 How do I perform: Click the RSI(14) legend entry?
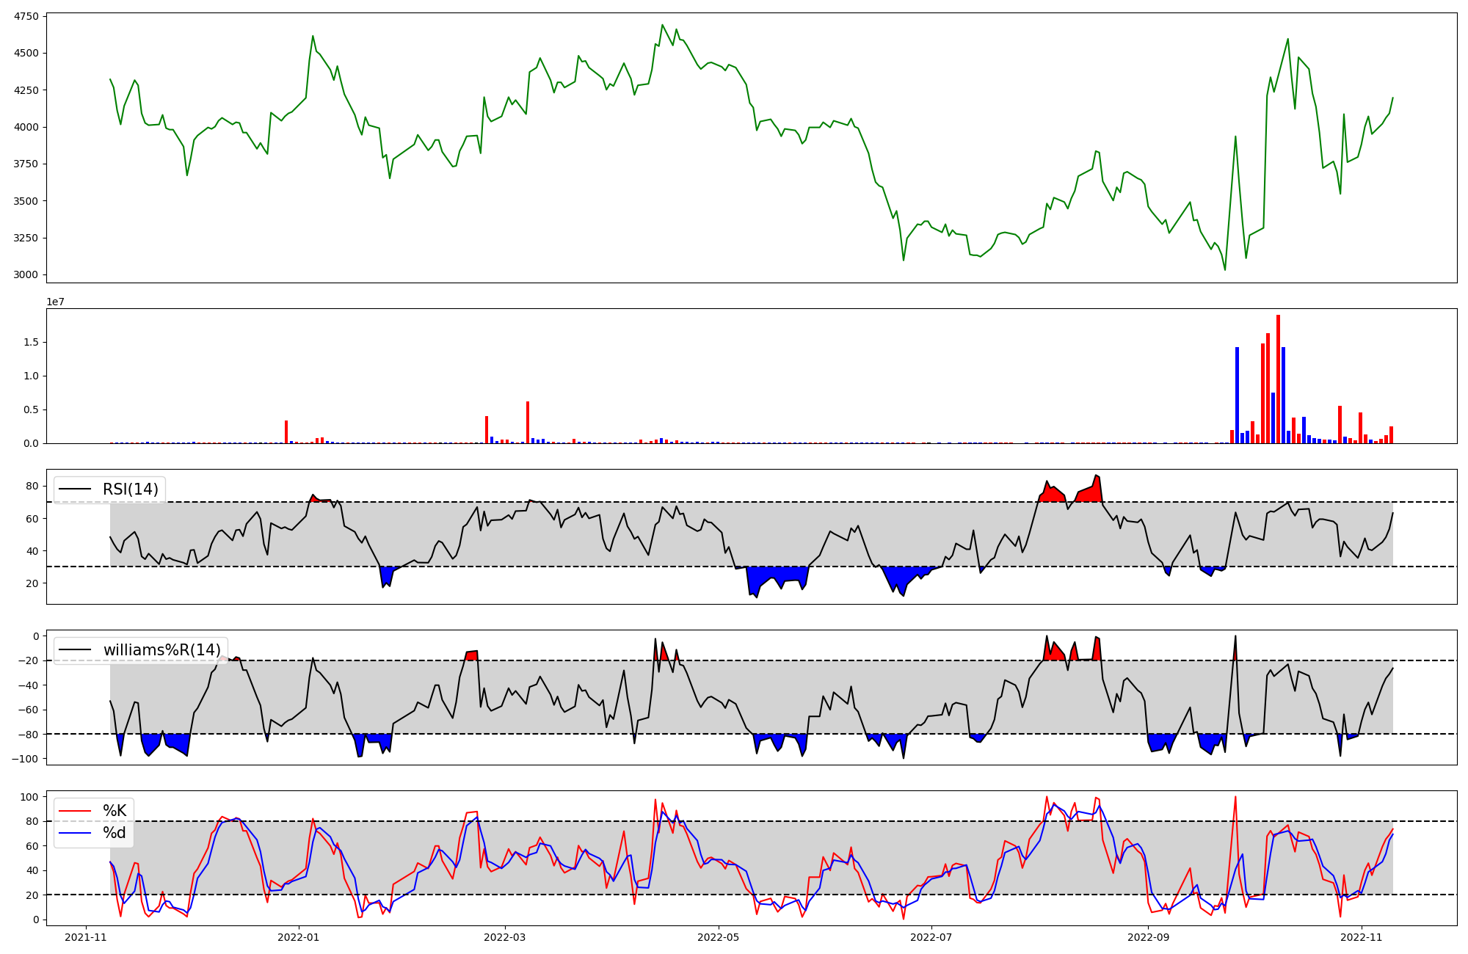click(130, 489)
